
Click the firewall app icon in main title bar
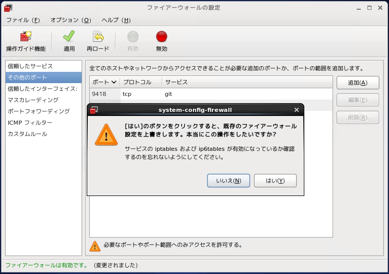(x=8, y=8)
